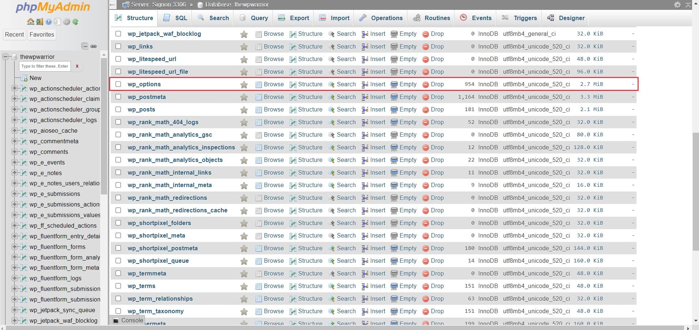Image resolution: width=699 pixels, height=330 pixels.
Task: Check the wp_options row checkbox
Action: click(118, 84)
